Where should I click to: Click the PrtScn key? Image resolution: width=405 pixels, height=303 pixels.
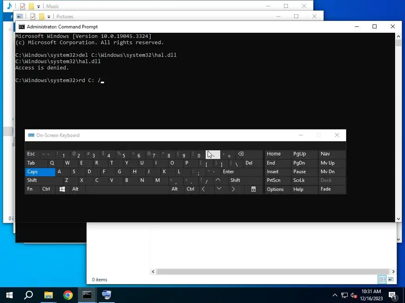click(277, 180)
